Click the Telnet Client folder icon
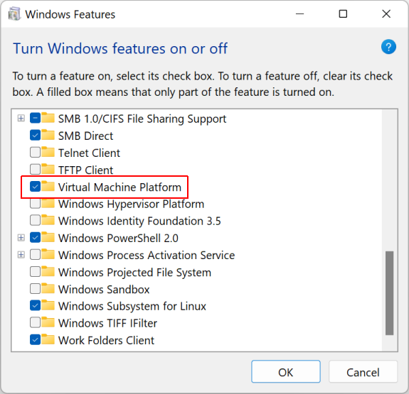Viewport: 409px width, 394px height. pos(48,152)
